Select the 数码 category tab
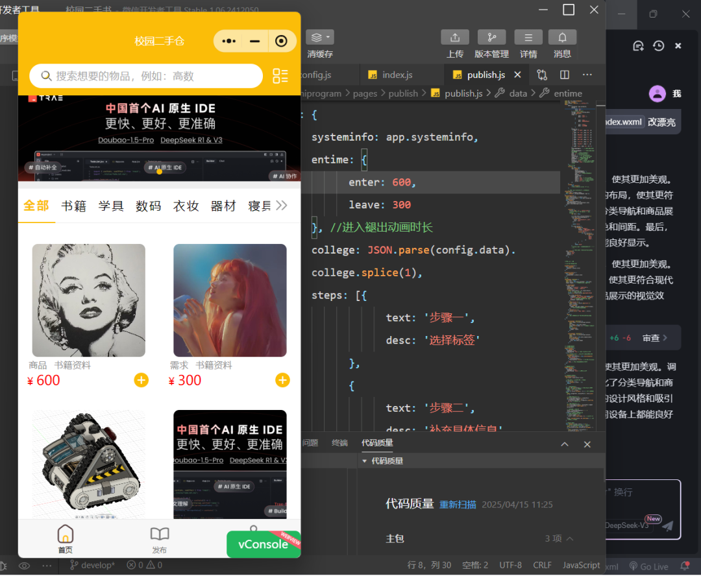This screenshot has height=576, width=701. [149, 206]
